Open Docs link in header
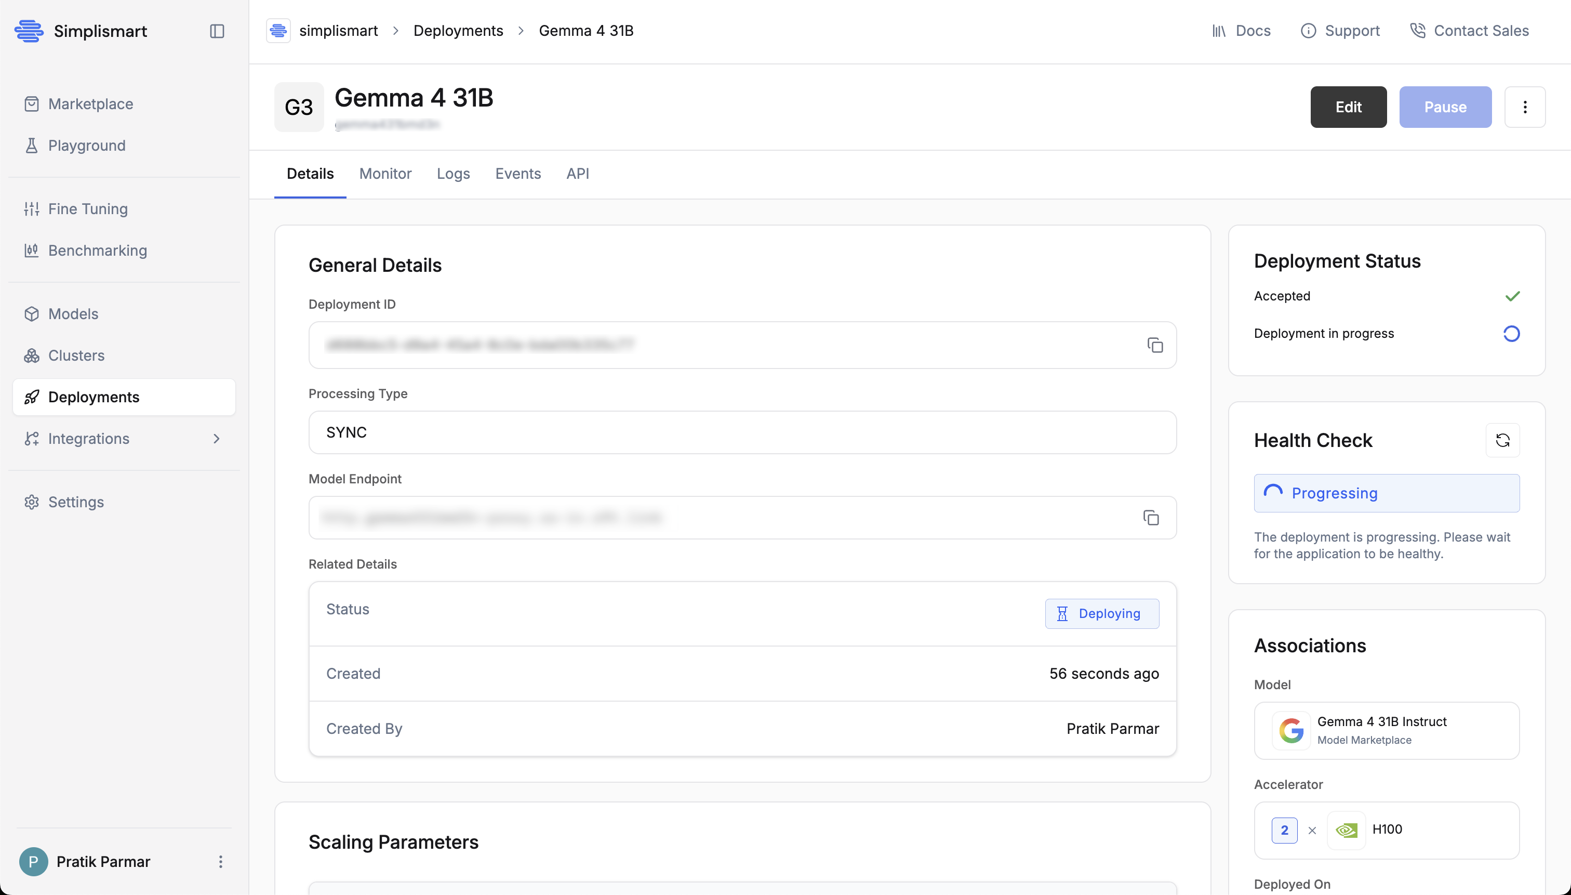Viewport: 1571px width, 895px height. [x=1241, y=31]
